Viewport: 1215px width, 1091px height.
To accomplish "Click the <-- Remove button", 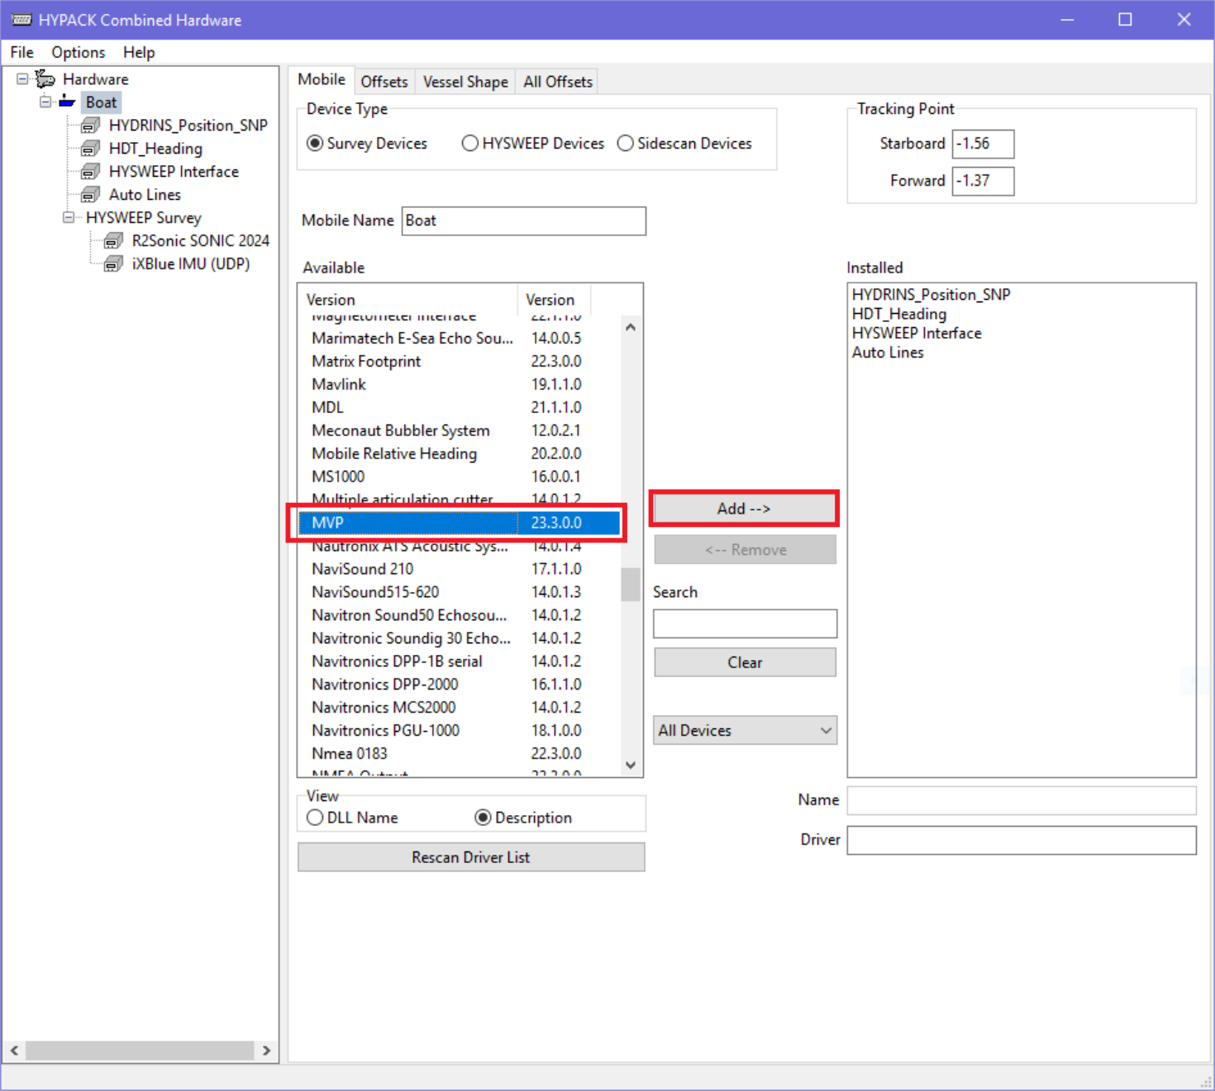I will click(x=745, y=550).
